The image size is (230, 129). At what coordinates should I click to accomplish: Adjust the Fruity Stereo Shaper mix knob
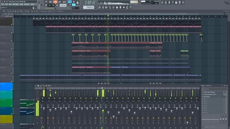click(x=224, y=92)
